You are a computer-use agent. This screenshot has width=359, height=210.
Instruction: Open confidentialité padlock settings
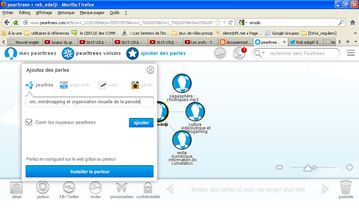[x=148, y=190]
